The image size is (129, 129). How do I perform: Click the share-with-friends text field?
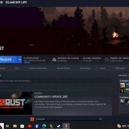(x=56, y=81)
